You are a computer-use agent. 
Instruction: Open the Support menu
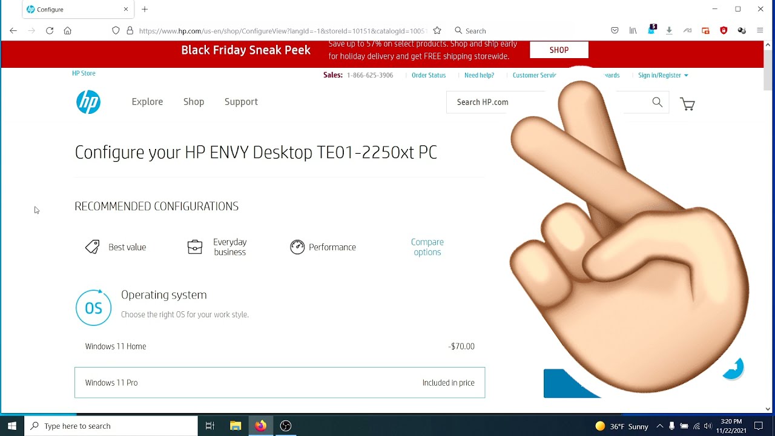(241, 102)
